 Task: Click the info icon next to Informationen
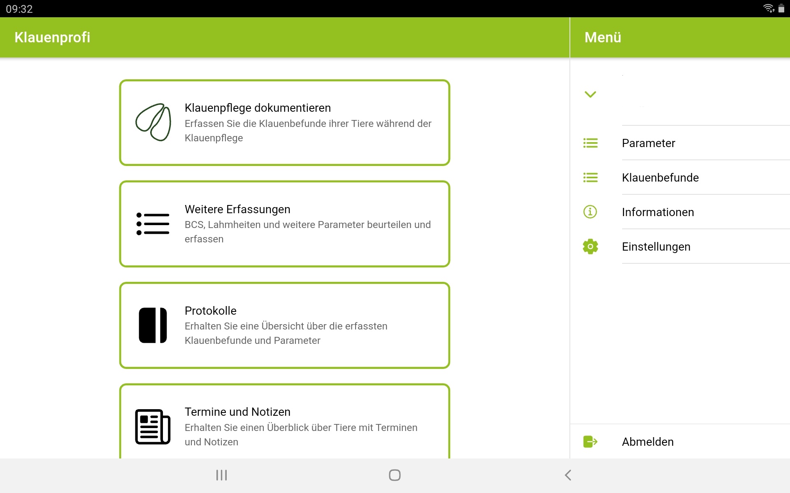590,212
